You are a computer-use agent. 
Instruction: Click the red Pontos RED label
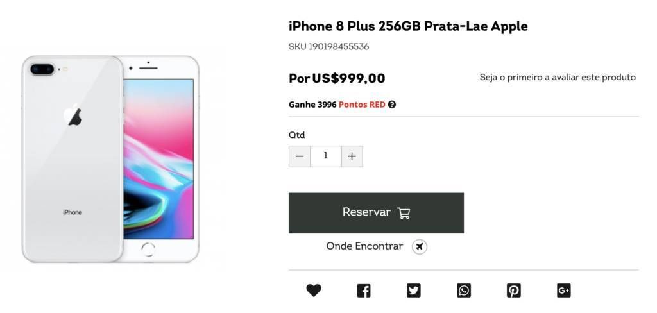point(362,105)
